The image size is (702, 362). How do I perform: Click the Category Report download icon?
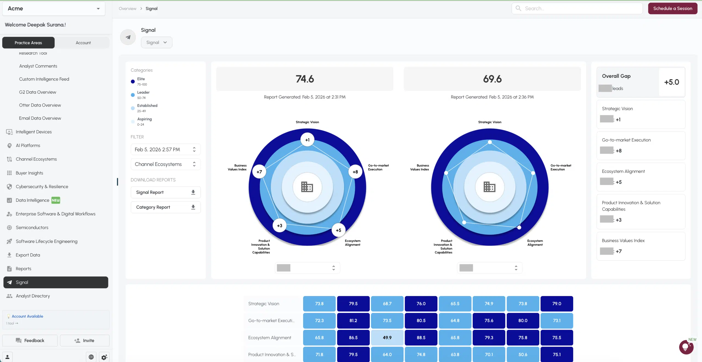tap(193, 207)
